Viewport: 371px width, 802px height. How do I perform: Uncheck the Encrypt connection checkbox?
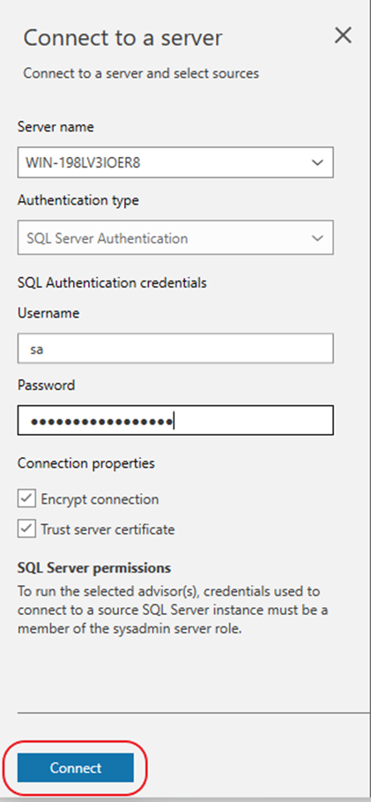26,498
